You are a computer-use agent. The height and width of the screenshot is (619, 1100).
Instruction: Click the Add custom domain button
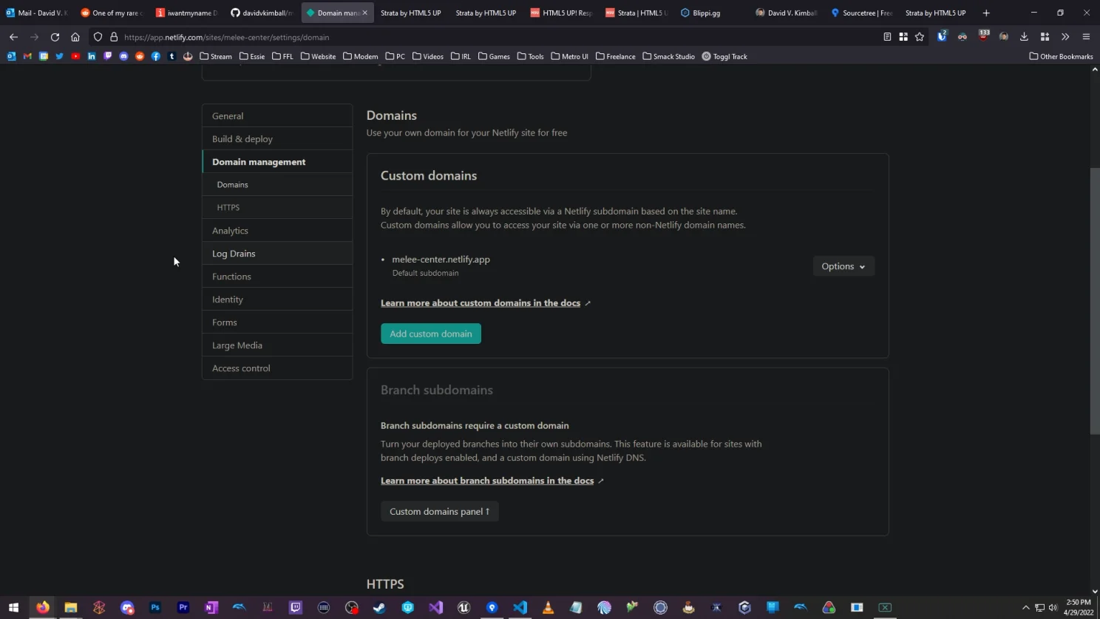(431, 334)
